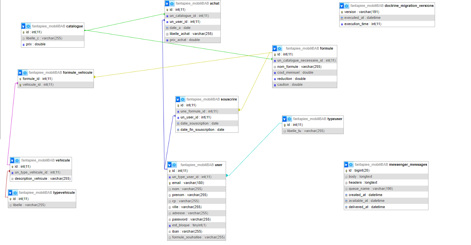Collapse the formule_vehicule table with its V icon
This screenshot has height=245, width=471.
(x=20, y=72)
